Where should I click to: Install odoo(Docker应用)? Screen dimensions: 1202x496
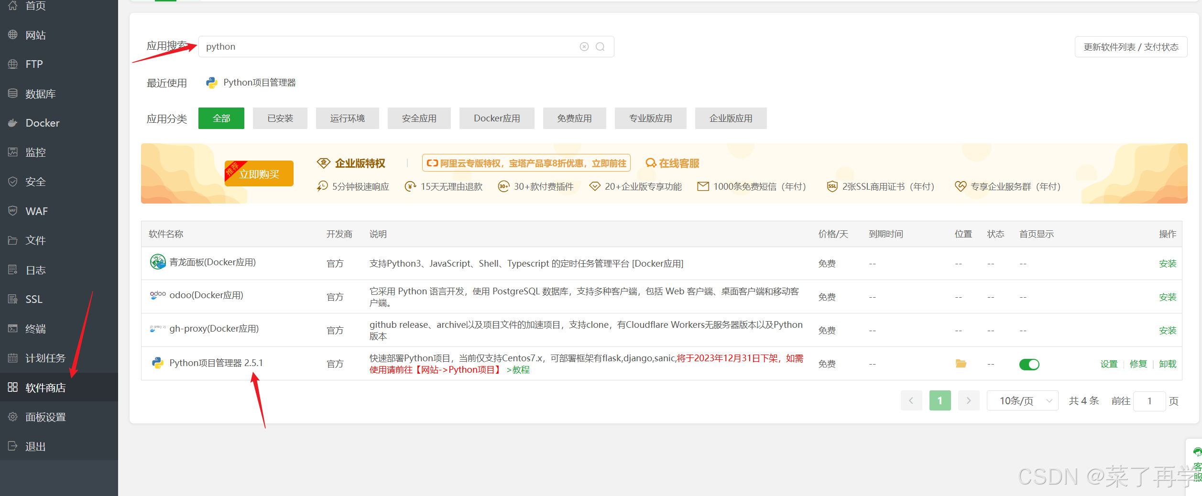pos(1168,297)
